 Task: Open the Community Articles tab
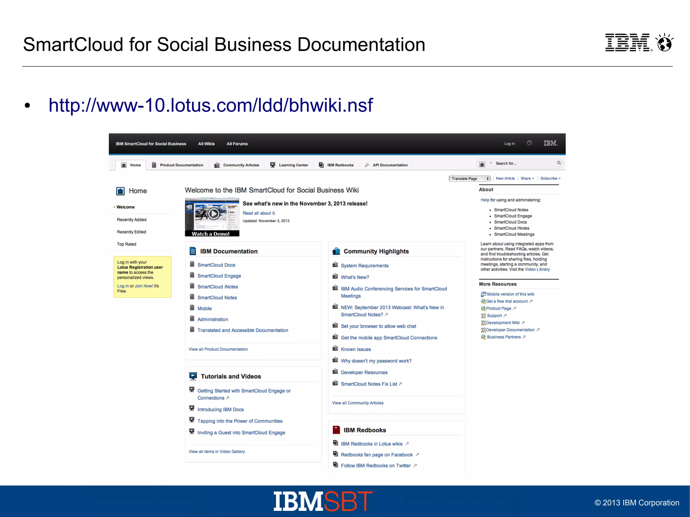pyautogui.click(x=237, y=165)
